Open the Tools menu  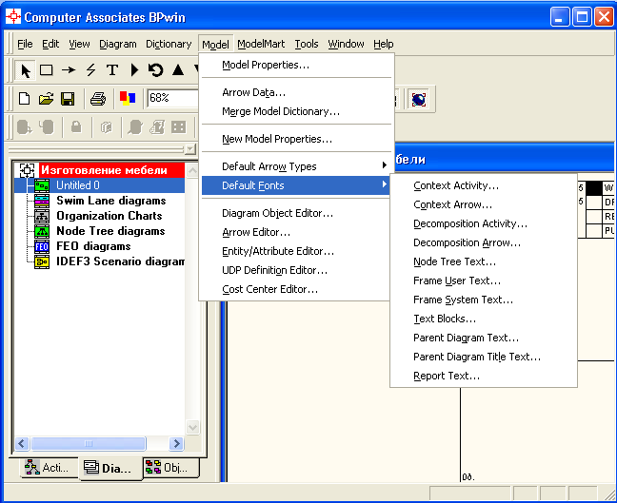(307, 44)
